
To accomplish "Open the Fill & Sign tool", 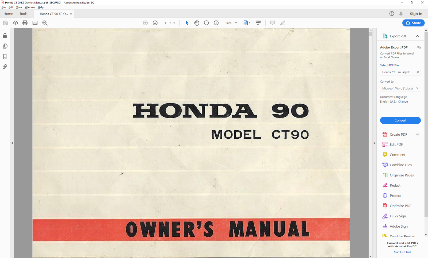I will (394, 216).
